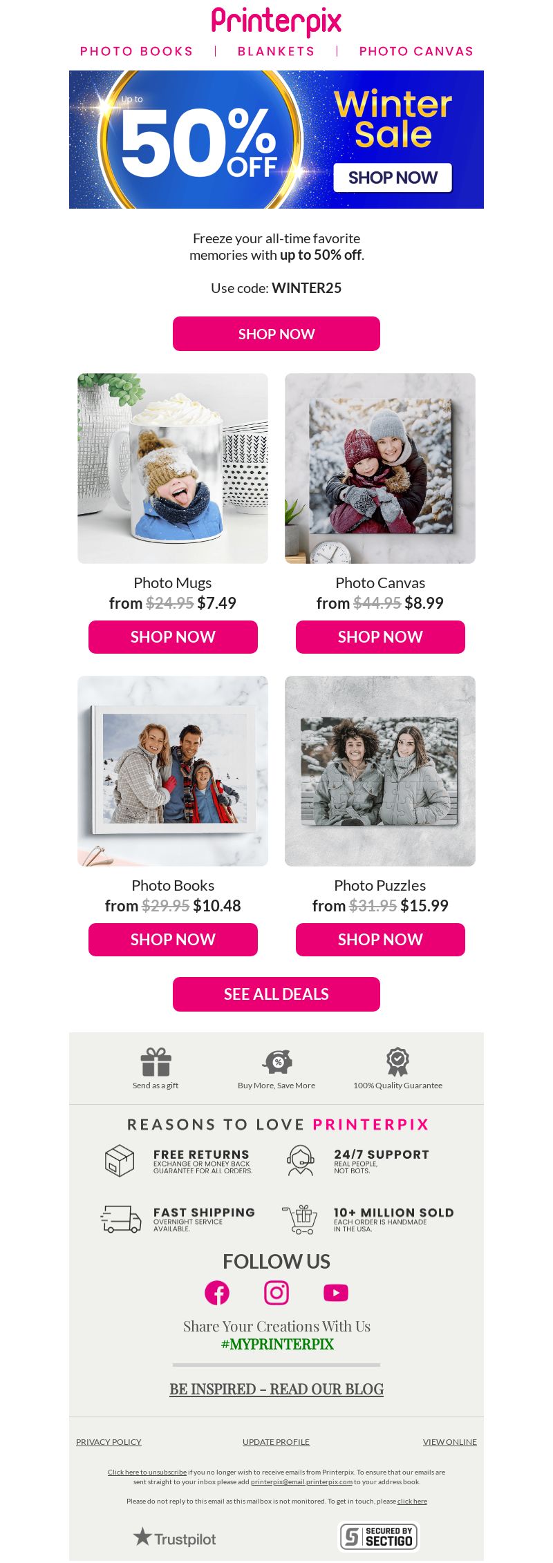
Task: Open the Photo Books product image
Action: pyautogui.click(x=173, y=771)
